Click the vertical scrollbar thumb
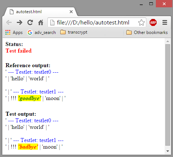This screenshot has width=173, height=157. 168,95
